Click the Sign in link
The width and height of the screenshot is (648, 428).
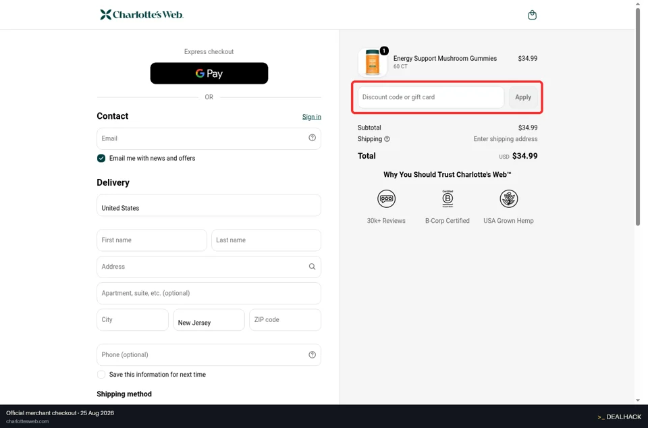312,117
